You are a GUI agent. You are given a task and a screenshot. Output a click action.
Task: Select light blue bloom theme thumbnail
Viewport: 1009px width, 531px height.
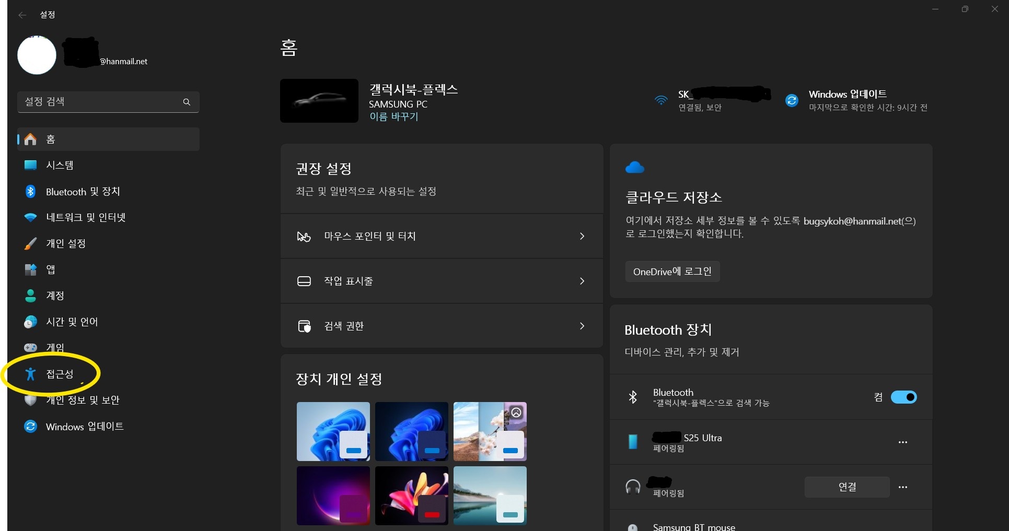(333, 432)
